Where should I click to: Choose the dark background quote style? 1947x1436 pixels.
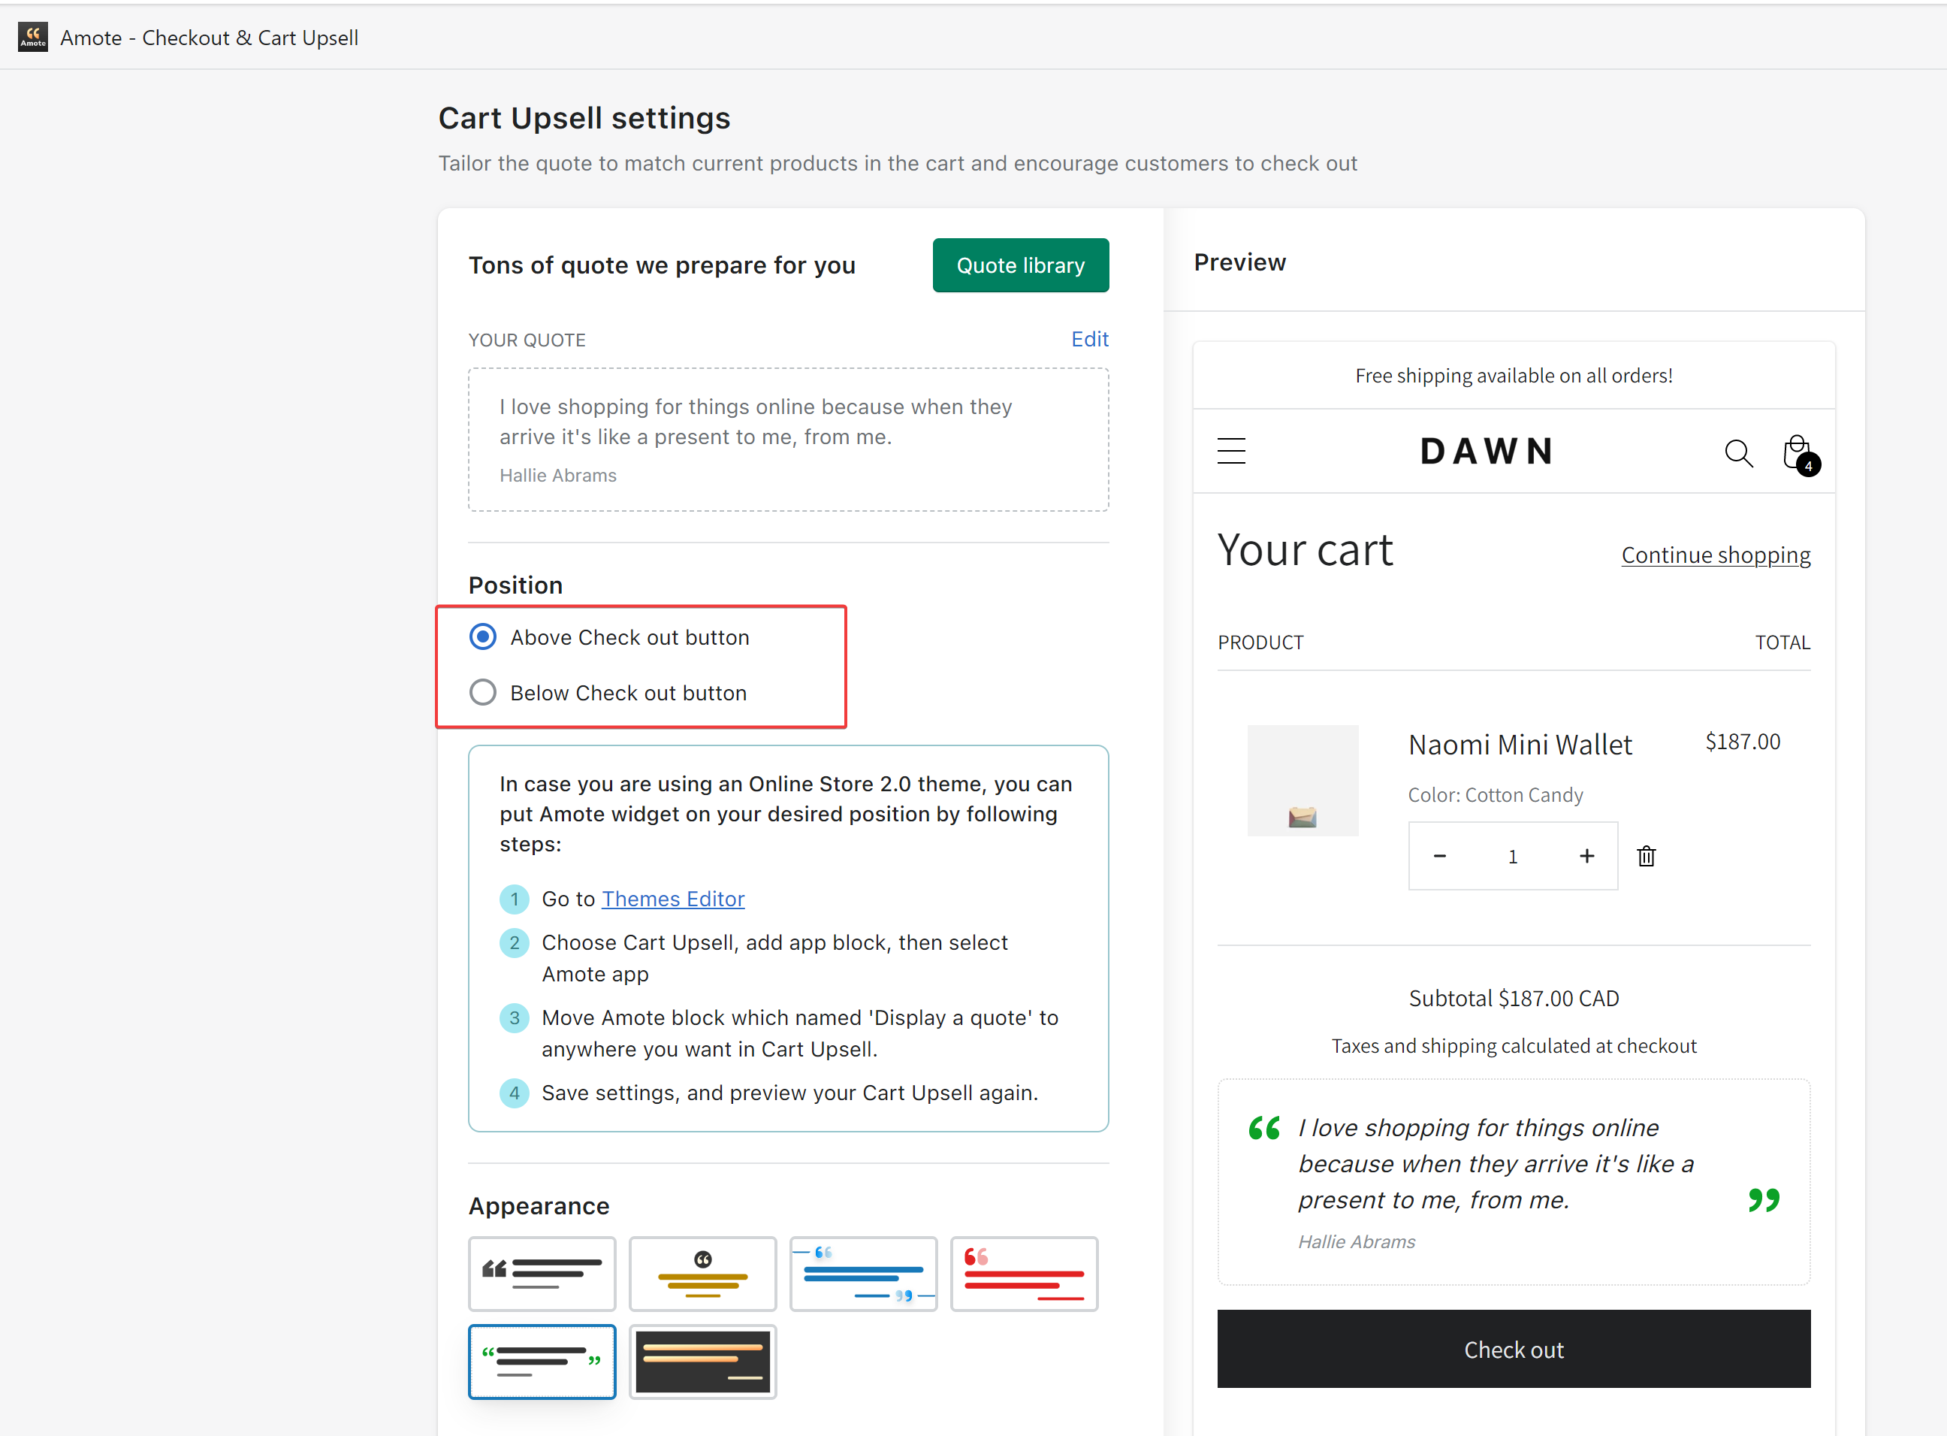702,1362
